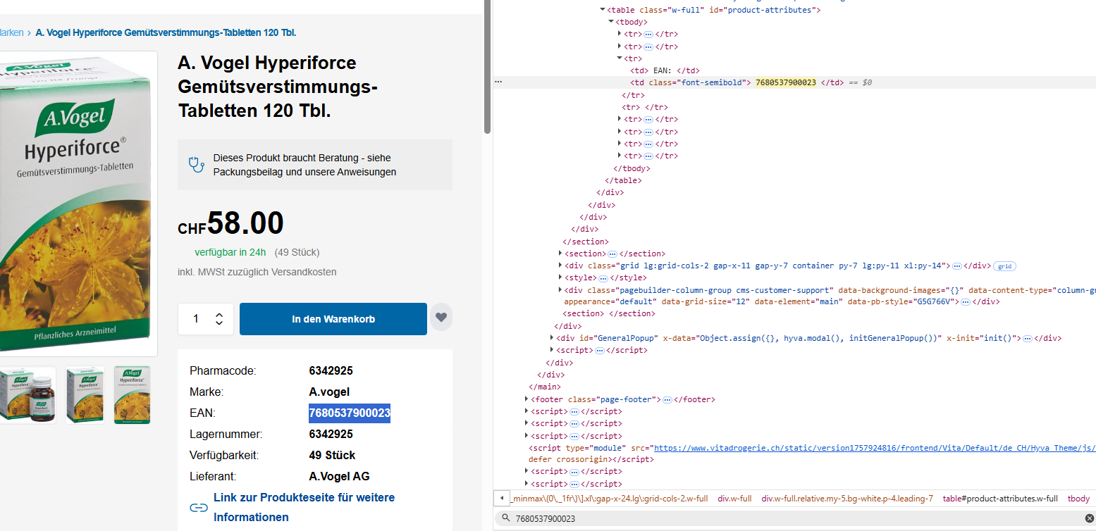Image resolution: width=1096 pixels, height=531 pixels.
Task: Expand ellipsis of the GeneralPopup div
Action: pyautogui.click(x=1028, y=339)
